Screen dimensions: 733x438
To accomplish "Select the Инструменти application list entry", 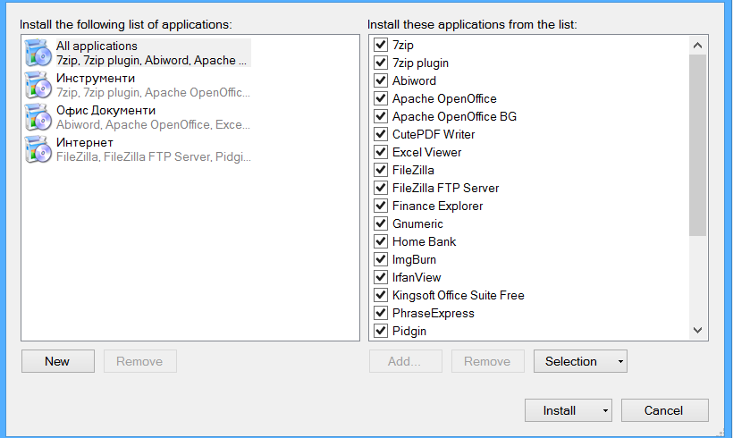I will click(138, 85).
